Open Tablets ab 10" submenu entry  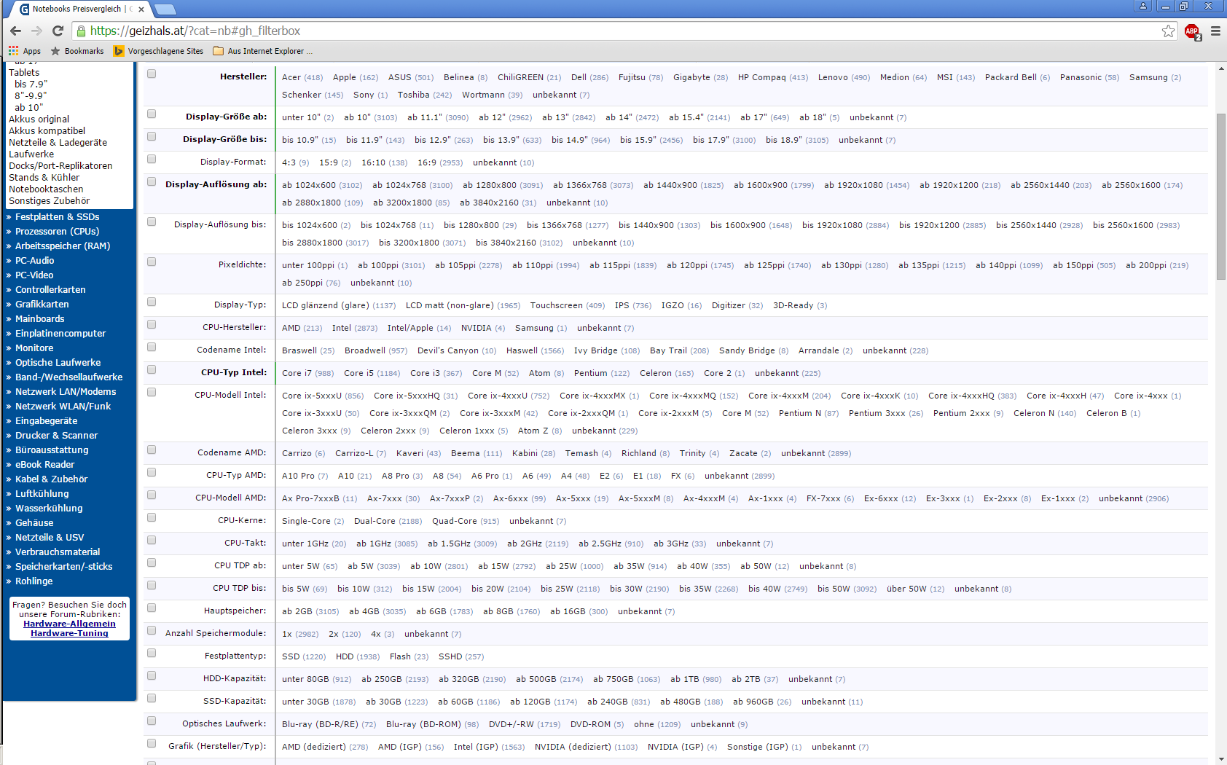[28, 107]
